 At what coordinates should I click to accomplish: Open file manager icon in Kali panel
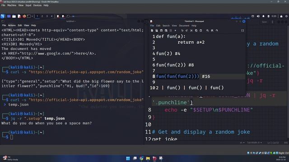pos(14,16)
